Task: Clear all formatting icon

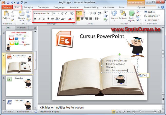Action: [x=72, y=13]
